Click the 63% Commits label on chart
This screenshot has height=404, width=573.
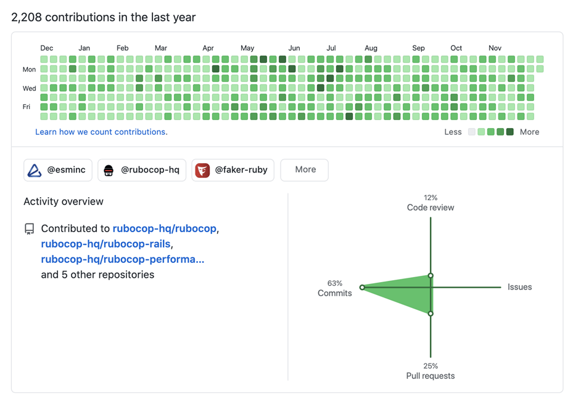(x=335, y=288)
